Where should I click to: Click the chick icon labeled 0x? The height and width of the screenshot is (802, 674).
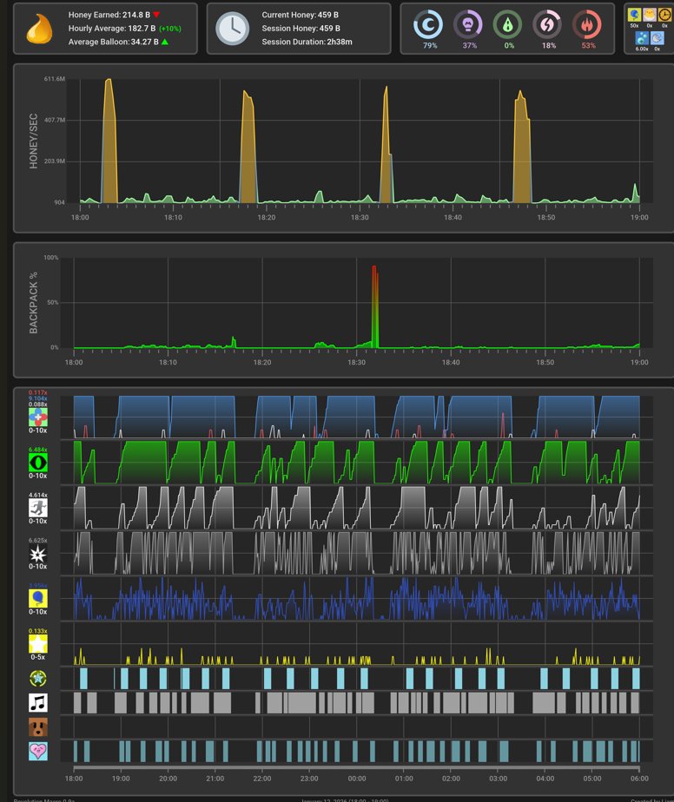click(650, 14)
